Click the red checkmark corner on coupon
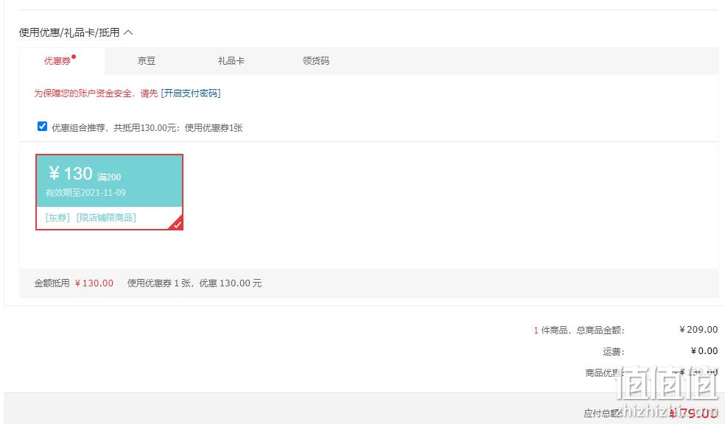 tap(177, 224)
